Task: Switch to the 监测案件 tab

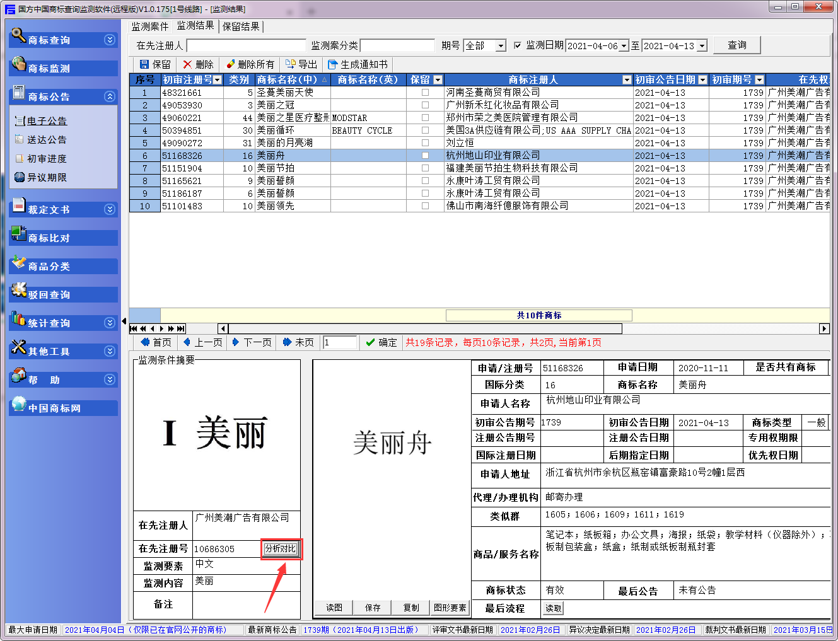Action: coord(149,26)
